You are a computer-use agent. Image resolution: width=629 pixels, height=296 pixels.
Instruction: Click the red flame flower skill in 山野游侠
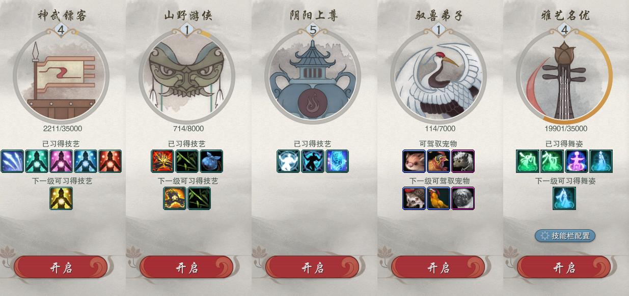click(162, 161)
